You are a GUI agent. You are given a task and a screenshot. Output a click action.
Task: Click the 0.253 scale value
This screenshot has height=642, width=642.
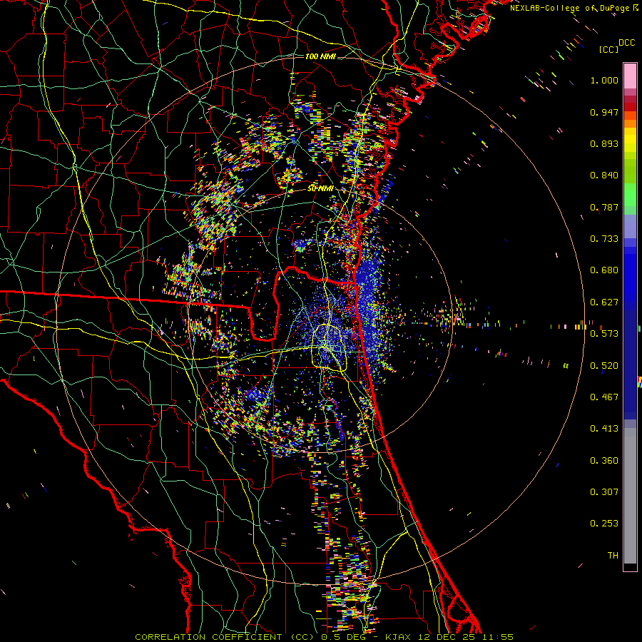[604, 524]
